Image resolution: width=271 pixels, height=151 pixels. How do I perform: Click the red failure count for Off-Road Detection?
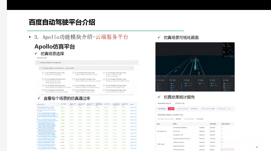[x=222, y=150]
